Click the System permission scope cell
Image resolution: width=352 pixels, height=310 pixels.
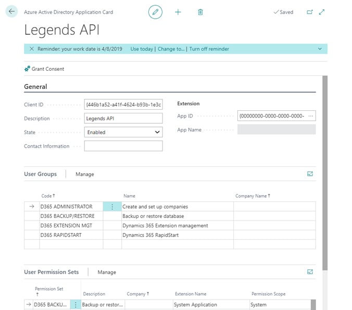coord(280,305)
